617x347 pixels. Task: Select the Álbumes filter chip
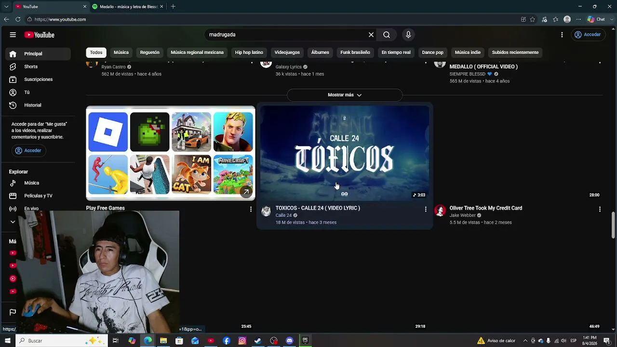(x=320, y=53)
